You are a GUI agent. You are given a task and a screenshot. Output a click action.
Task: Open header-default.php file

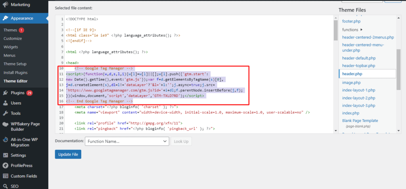359,58
